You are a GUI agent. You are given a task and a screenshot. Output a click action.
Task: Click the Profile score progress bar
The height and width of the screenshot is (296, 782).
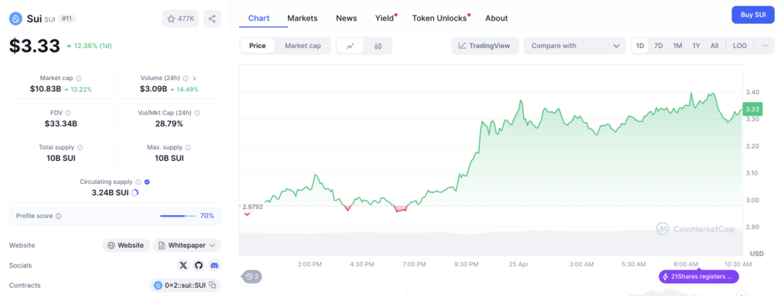(x=179, y=216)
